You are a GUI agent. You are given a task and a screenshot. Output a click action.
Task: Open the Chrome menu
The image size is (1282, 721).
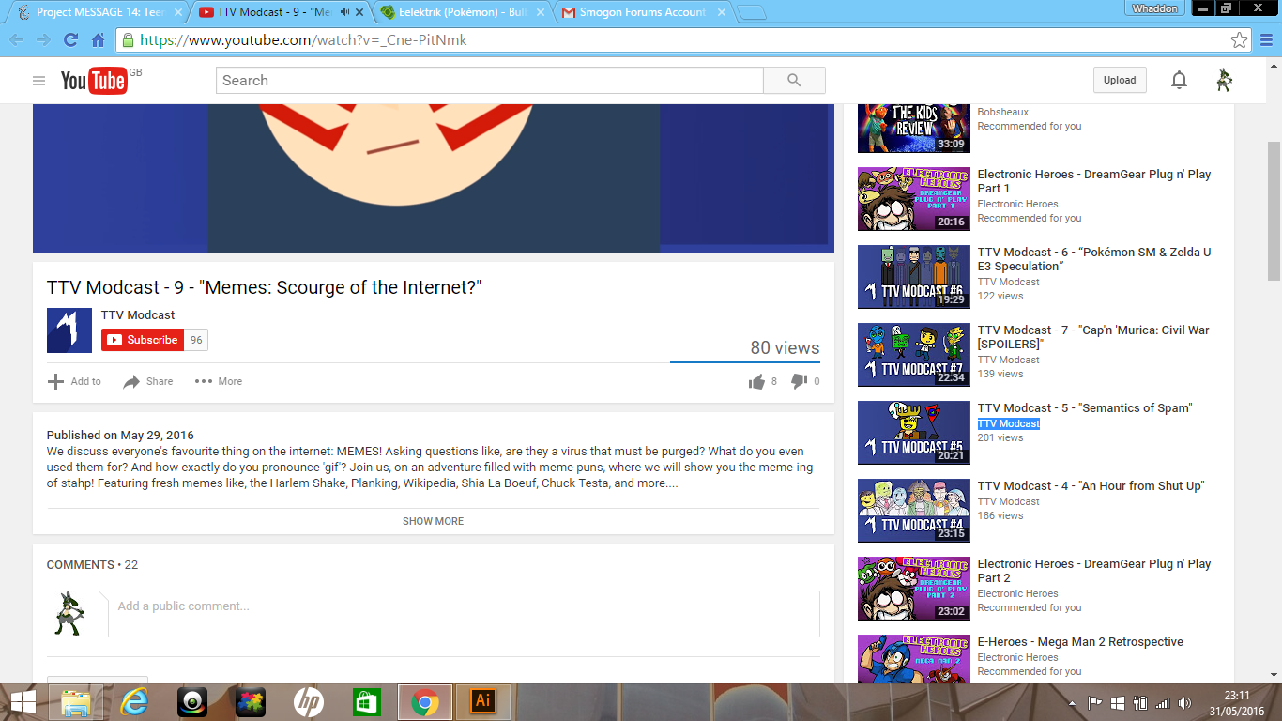point(1266,40)
